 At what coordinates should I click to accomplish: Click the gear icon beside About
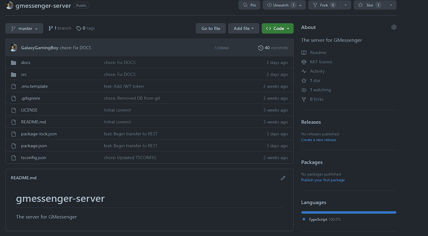coord(394,27)
